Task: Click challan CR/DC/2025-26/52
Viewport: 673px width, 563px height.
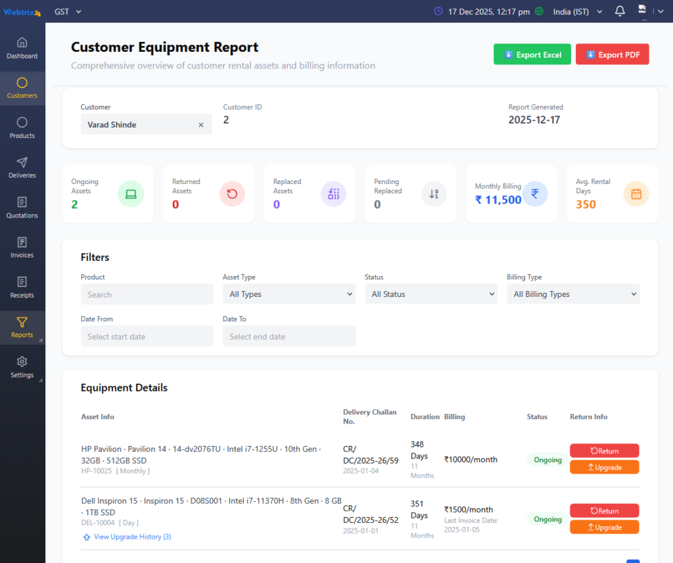Action: (371, 514)
